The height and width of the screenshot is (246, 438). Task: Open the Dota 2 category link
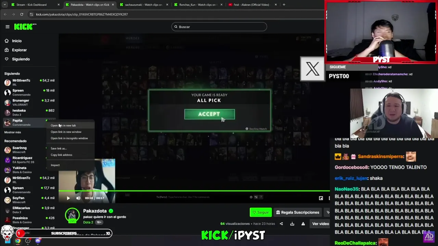(x=88, y=222)
